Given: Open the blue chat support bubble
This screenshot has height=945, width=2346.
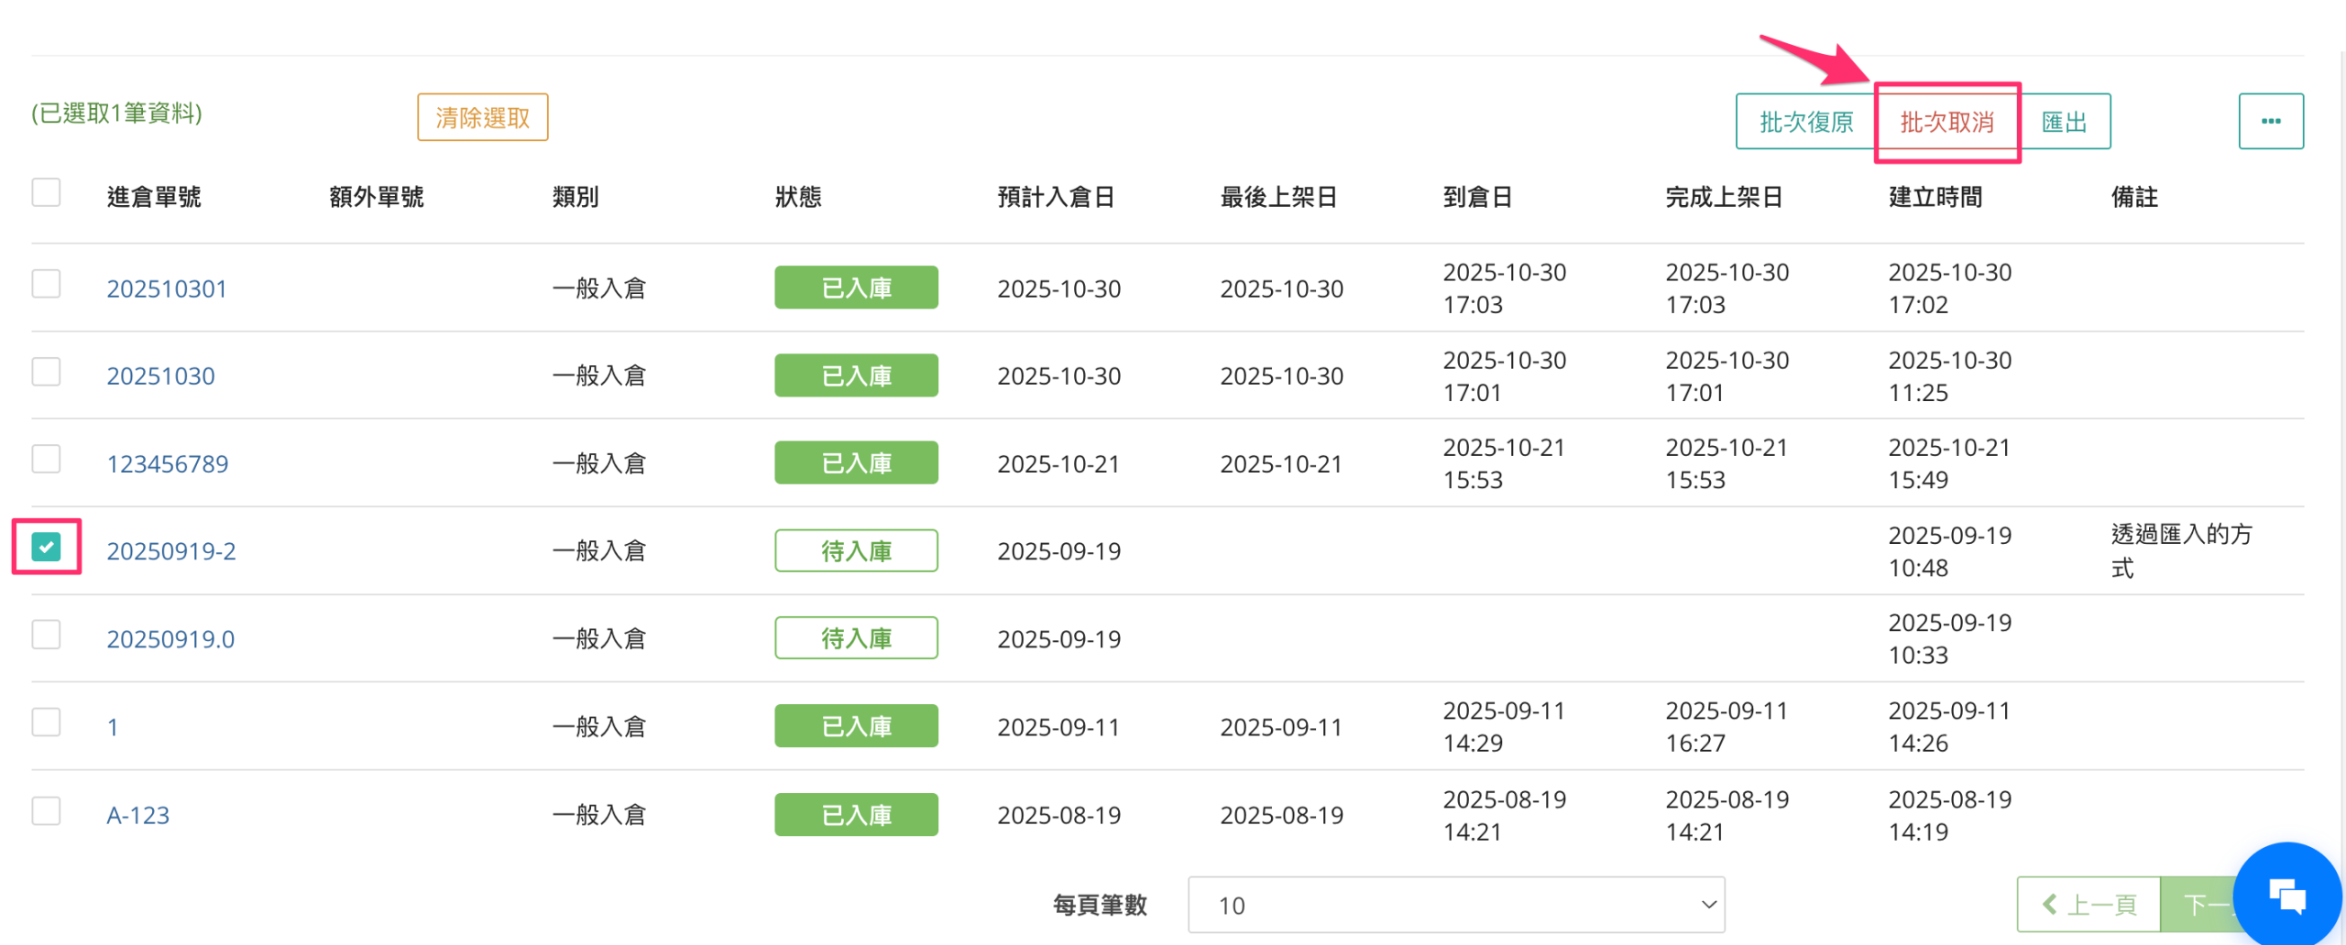Looking at the screenshot, I should (2286, 895).
